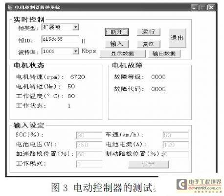The image size is (224, 196).
Task: Expand the 波特率 baud rate dropdown
Action: pyautogui.click(x=75, y=51)
